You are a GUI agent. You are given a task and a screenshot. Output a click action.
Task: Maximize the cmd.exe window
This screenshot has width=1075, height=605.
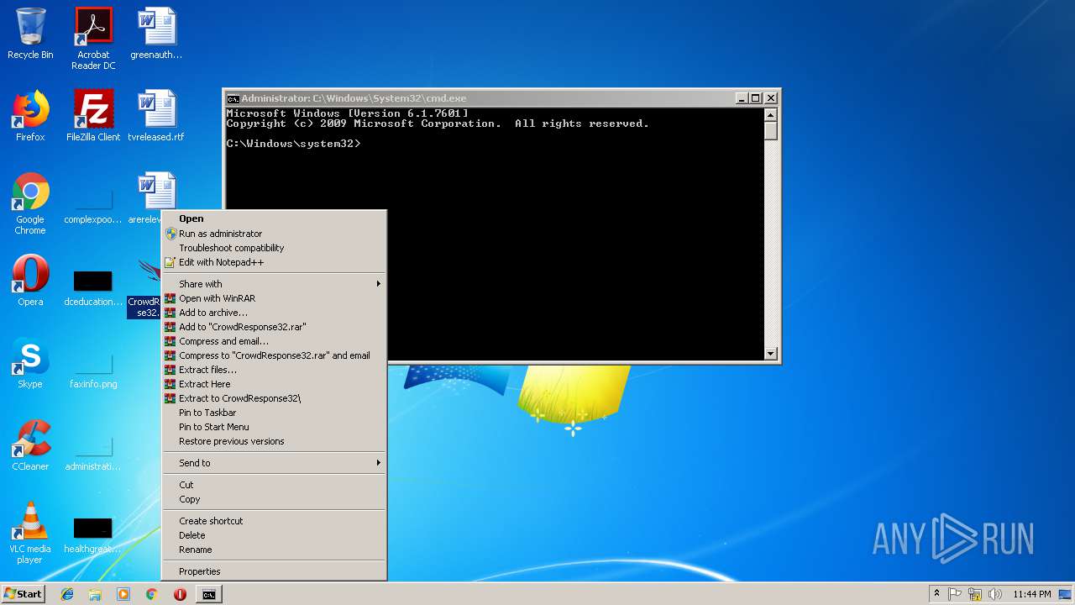[x=756, y=98]
